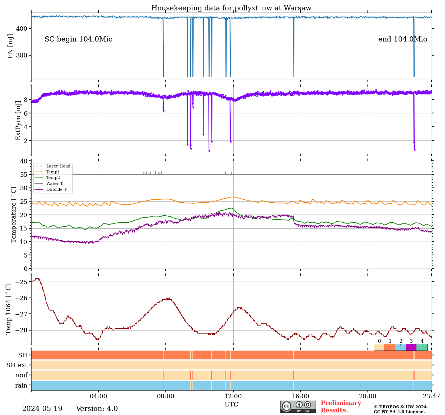
Task: Click the '−28' tick on Temp 1064 axis
Action: [x=22, y=330]
